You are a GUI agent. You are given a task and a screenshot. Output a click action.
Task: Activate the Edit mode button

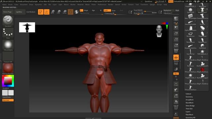point(40,12)
